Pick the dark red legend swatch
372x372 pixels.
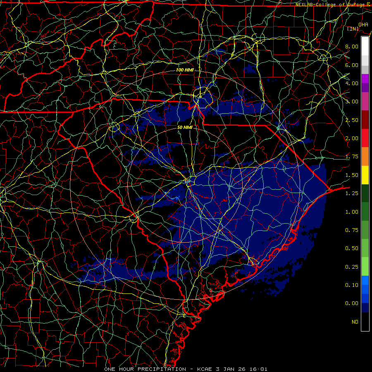point(365,120)
